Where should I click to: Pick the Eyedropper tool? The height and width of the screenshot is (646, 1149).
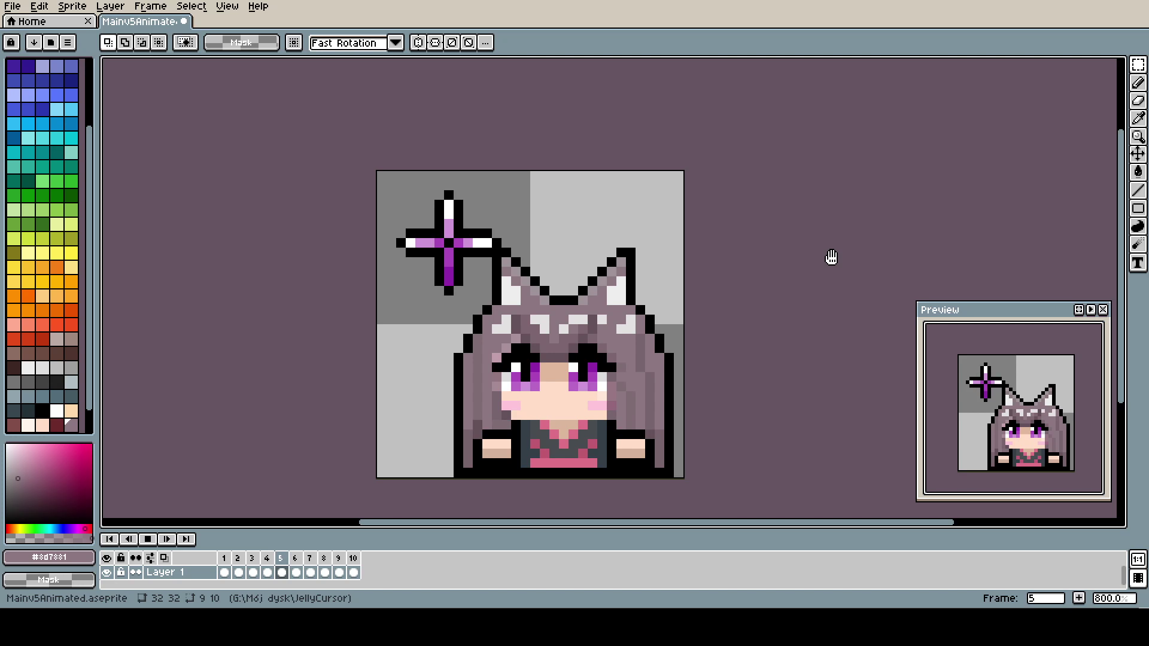point(1138,118)
